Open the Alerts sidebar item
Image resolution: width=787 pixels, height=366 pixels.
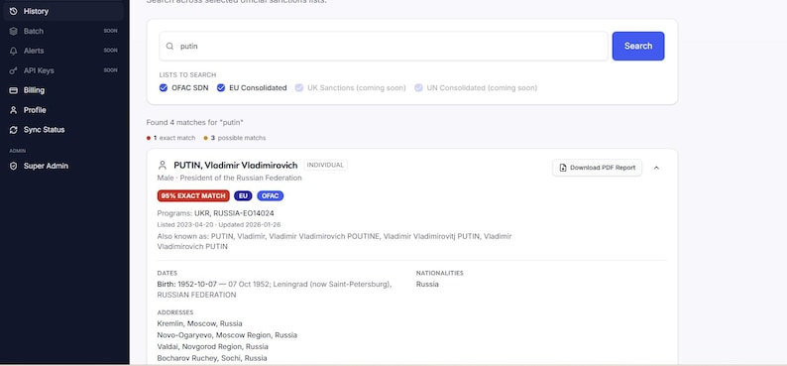(x=62, y=51)
